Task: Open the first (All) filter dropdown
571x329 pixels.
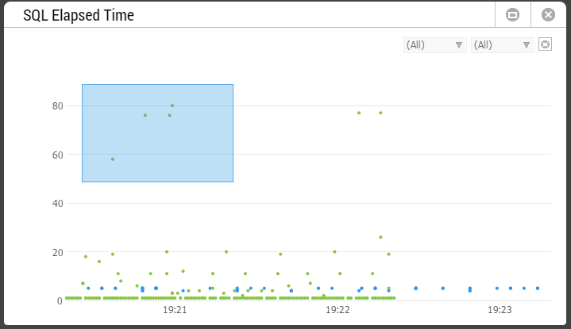Action: tap(435, 45)
